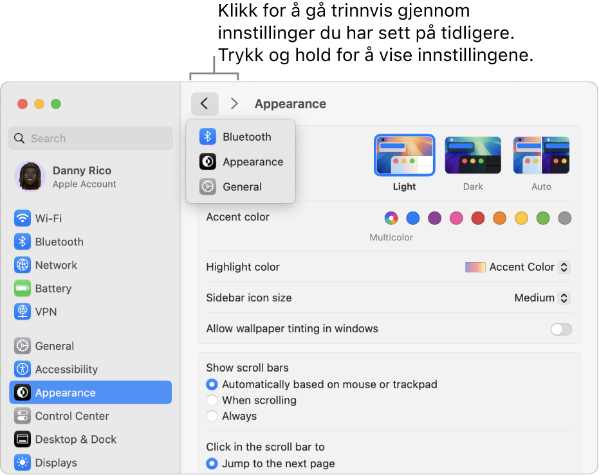Select the green accent color

(x=543, y=219)
